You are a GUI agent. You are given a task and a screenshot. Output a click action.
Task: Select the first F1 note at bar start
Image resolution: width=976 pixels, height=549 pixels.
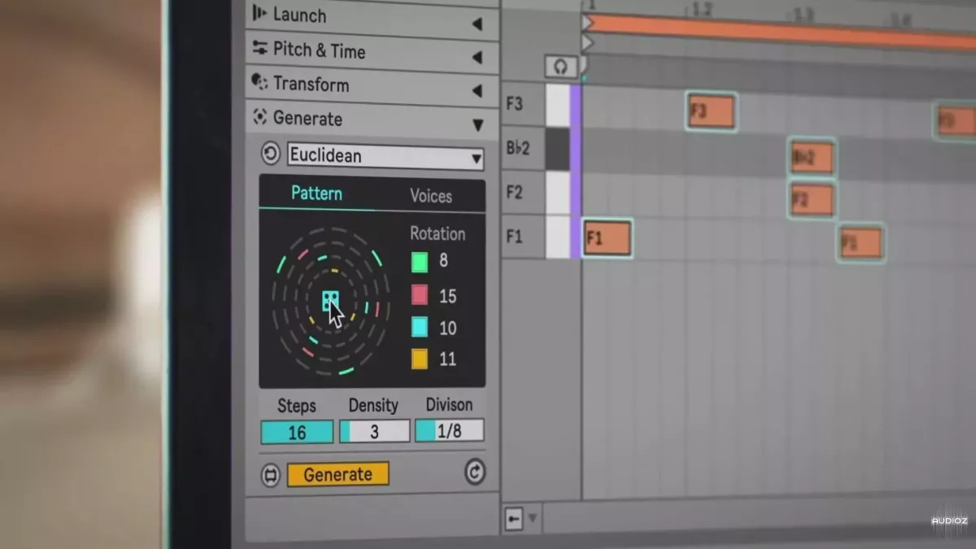[x=608, y=238]
